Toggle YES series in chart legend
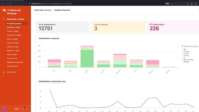 click(x=185, y=49)
